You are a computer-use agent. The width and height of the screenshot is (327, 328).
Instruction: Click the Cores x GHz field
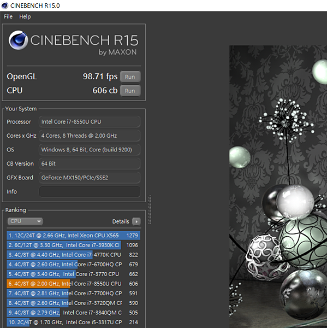90,136
